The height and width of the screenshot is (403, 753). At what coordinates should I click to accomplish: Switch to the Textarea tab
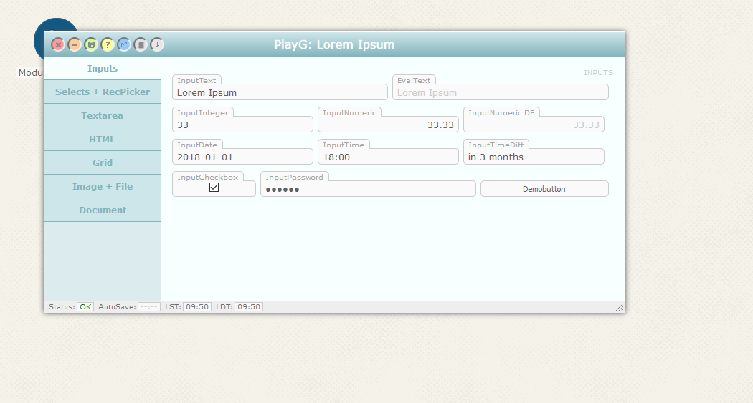(103, 116)
